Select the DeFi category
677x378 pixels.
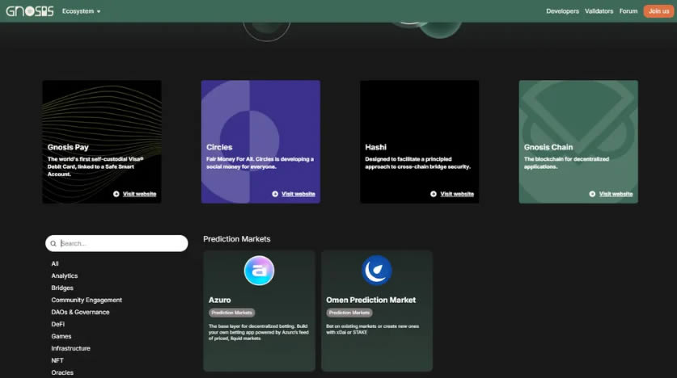[58, 325]
